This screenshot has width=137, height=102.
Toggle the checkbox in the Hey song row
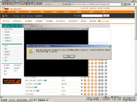click(82, 87)
